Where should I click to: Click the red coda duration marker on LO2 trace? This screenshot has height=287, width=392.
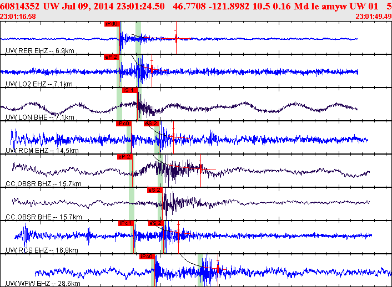click(152, 70)
